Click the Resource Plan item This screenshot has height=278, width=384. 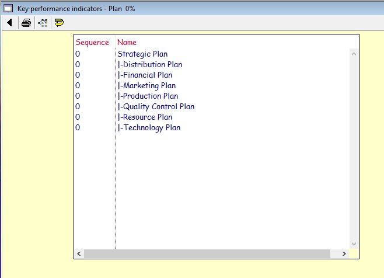pos(146,117)
